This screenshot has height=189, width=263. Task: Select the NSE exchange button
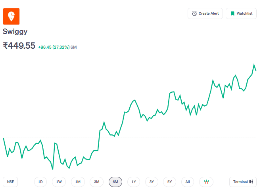point(10,182)
